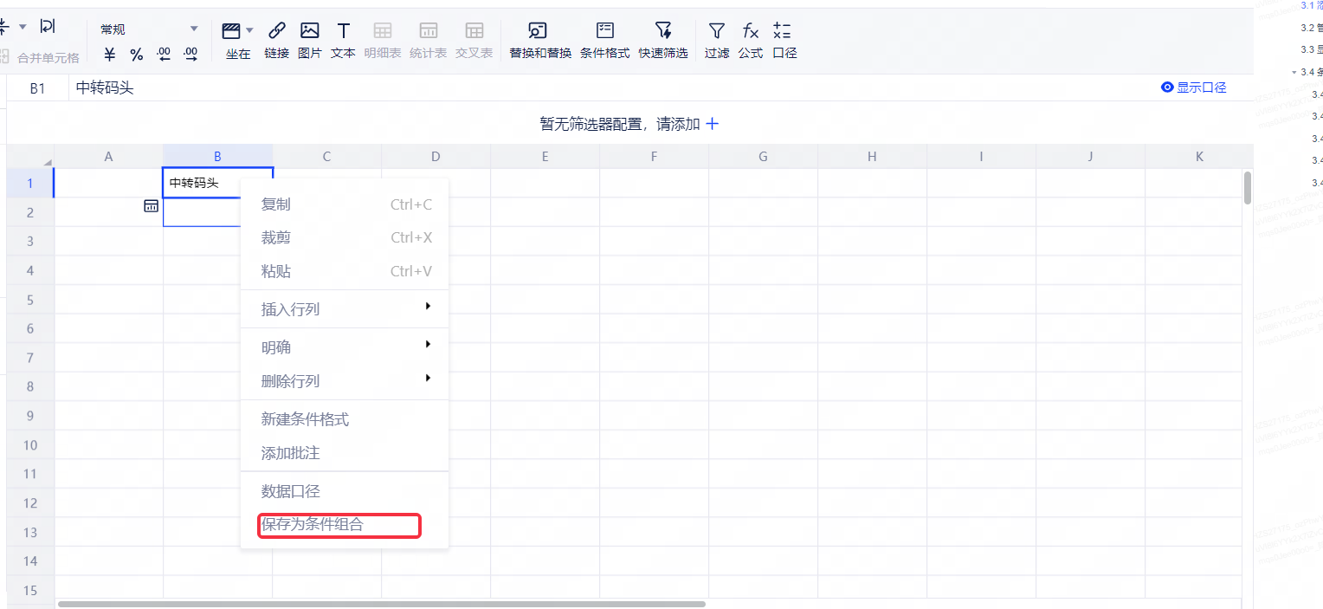This screenshot has height=609, width=1323.
Task: Choose 复制 from the context menu
Action: point(345,204)
